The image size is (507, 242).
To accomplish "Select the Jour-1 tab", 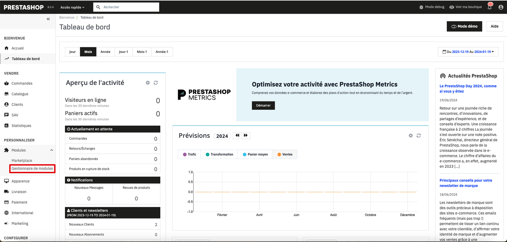I will click(x=124, y=52).
